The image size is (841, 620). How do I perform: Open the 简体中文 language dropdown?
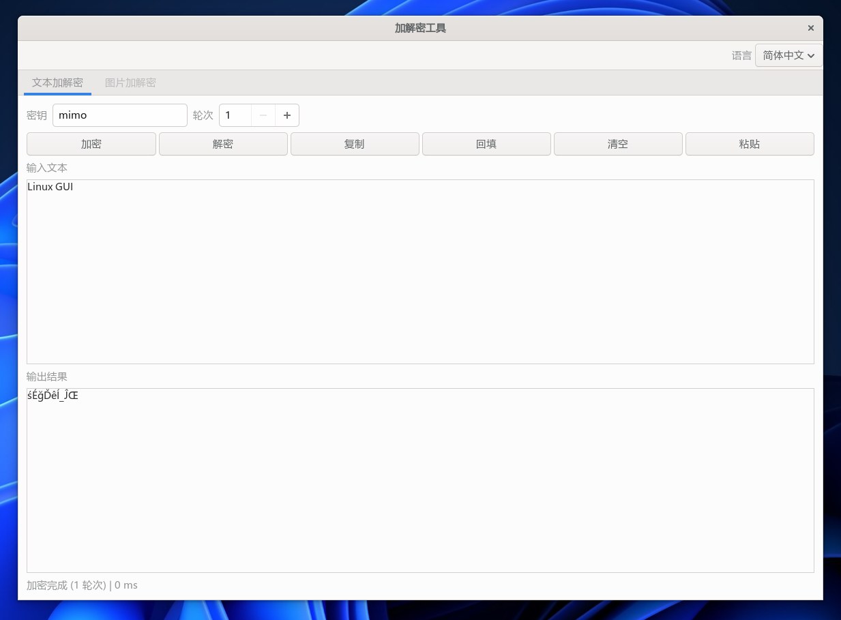click(788, 55)
